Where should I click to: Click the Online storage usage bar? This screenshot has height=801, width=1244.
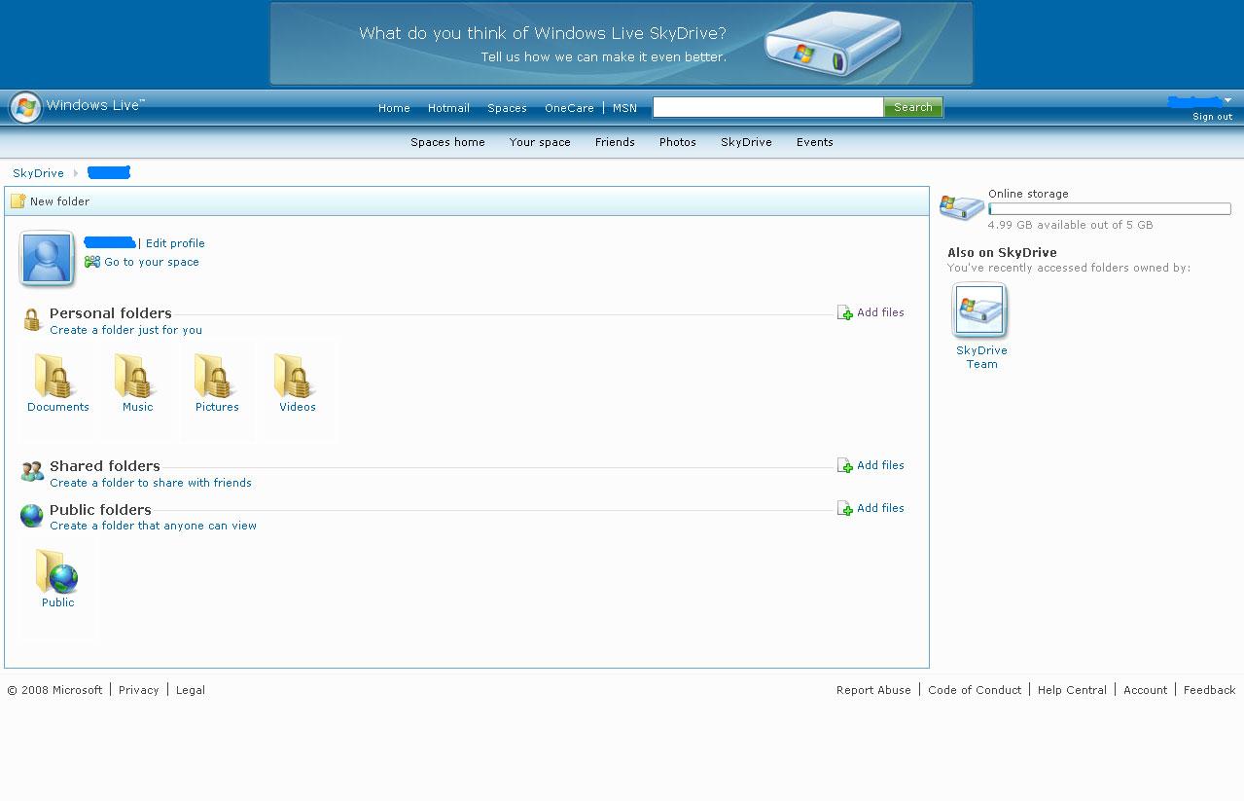(1109, 209)
